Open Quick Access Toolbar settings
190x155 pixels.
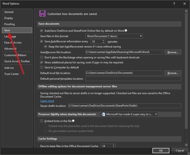[x=17, y=61]
